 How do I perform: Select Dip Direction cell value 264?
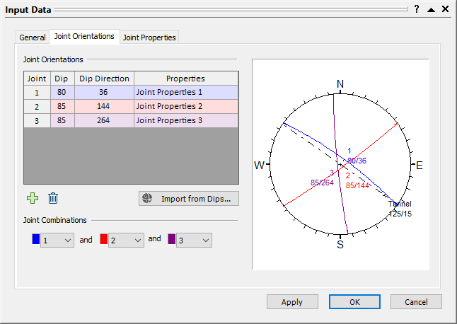104,121
